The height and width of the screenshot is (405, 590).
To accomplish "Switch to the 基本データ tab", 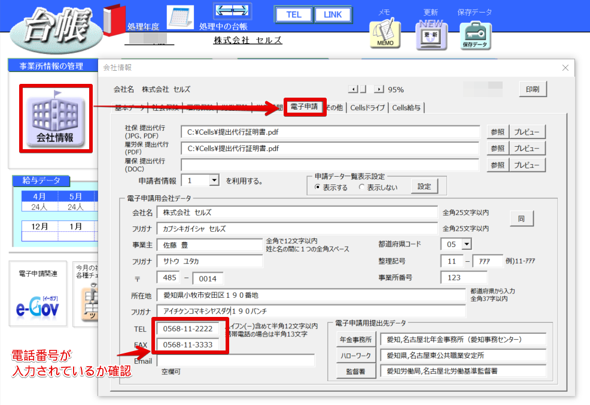I will 129,108.
